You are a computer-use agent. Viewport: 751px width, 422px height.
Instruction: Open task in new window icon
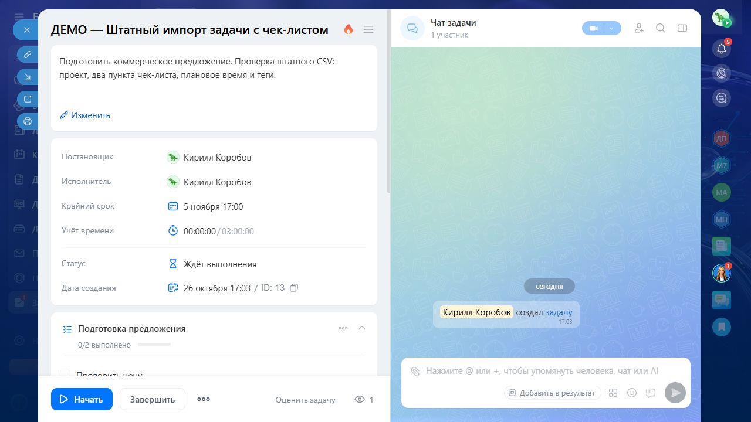pos(27,99)
